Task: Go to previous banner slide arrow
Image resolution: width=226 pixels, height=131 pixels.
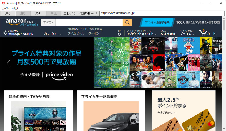Action: point(8,64)
